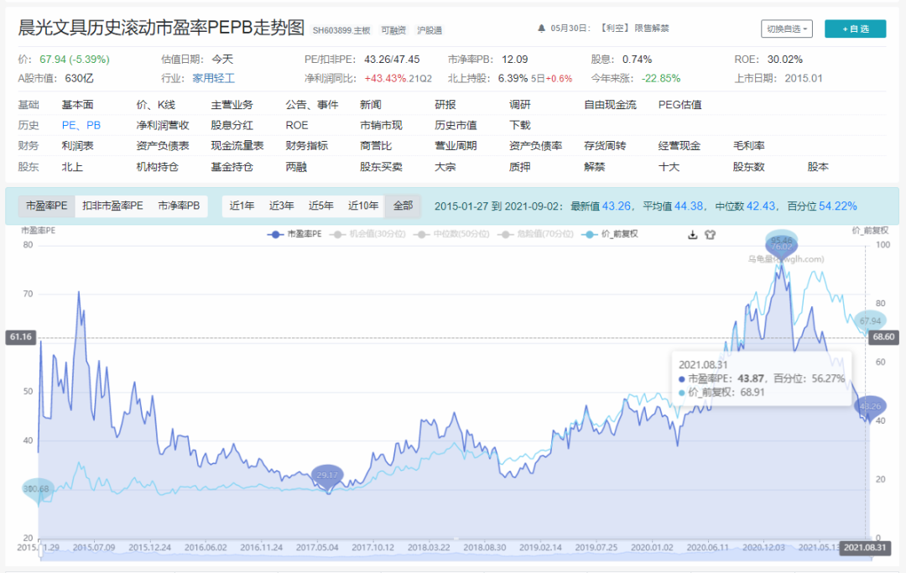Open the 现金流量表 statement
Viewport: 906px width, 573px height.
tap(237, 146)
